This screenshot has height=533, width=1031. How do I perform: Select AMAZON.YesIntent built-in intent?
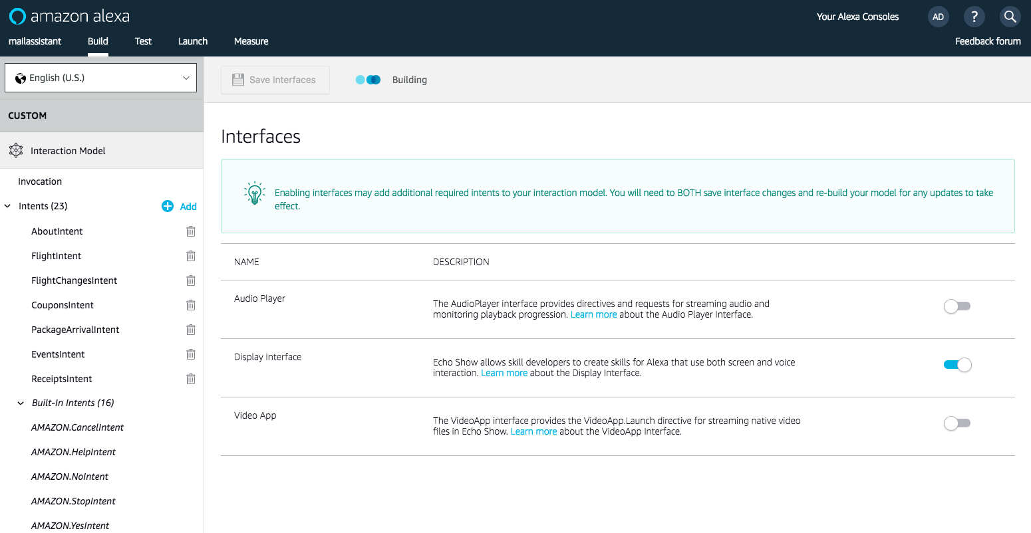(x=71, y=526)
